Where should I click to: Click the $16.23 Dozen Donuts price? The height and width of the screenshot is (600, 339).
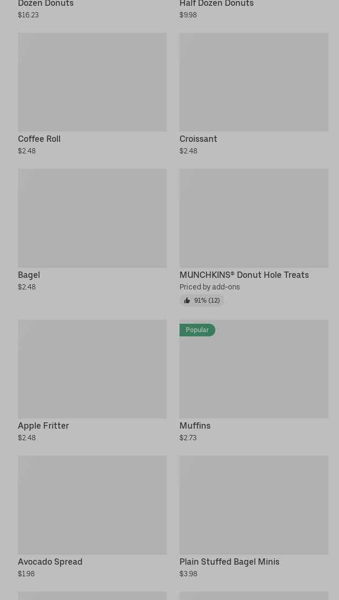(28, 15)
